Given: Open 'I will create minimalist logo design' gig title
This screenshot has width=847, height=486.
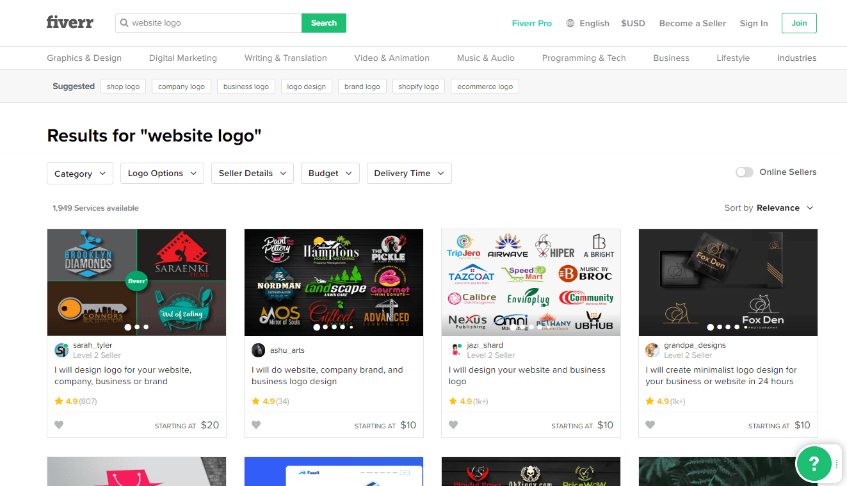Looking at the screenshot, I should click(721, 375).
